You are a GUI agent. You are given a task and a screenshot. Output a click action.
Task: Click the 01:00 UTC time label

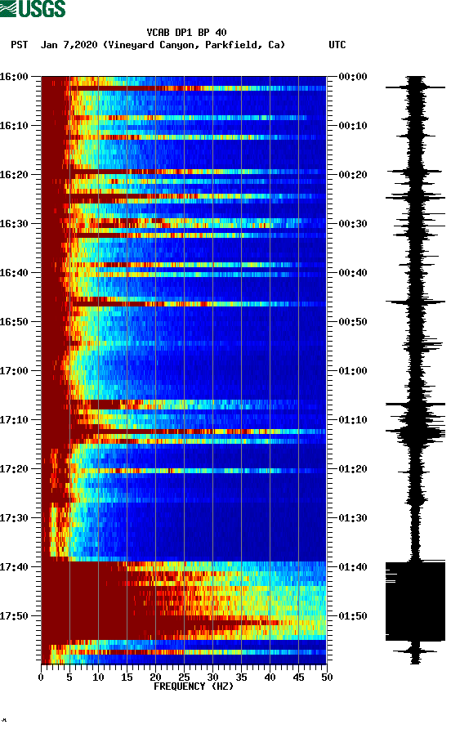click(x=353, y=371)
